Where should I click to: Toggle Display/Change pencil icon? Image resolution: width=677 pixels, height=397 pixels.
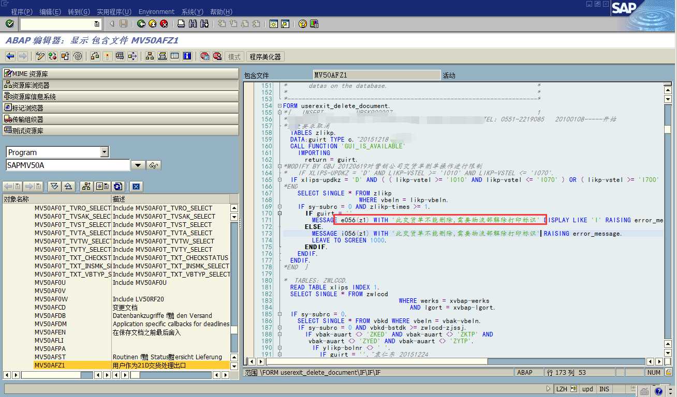40,56
